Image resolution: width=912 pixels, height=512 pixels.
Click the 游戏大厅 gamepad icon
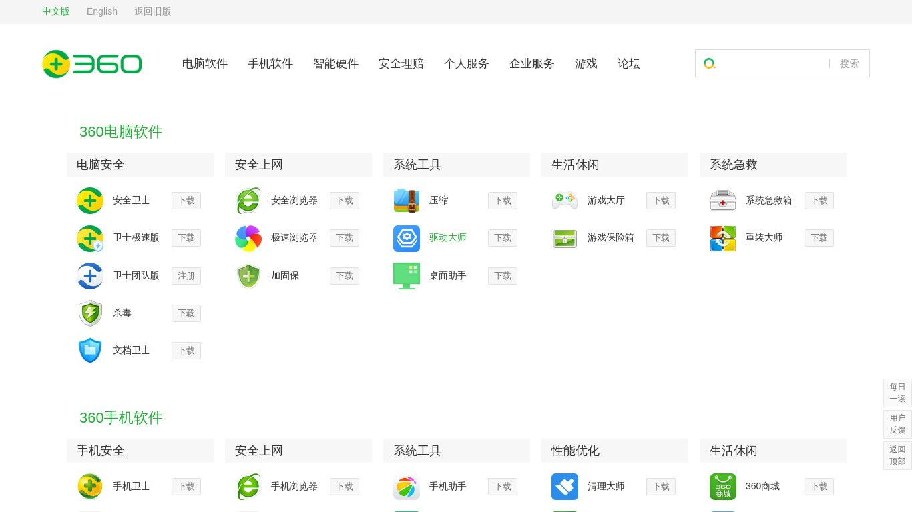pyautogui.click(x=565, y=201)
